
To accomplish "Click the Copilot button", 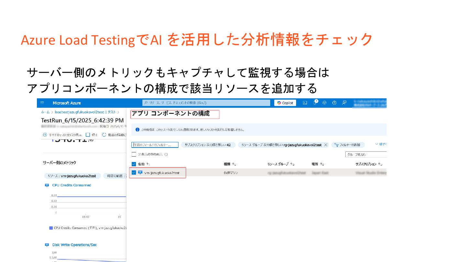I will (x=285, y=103).
